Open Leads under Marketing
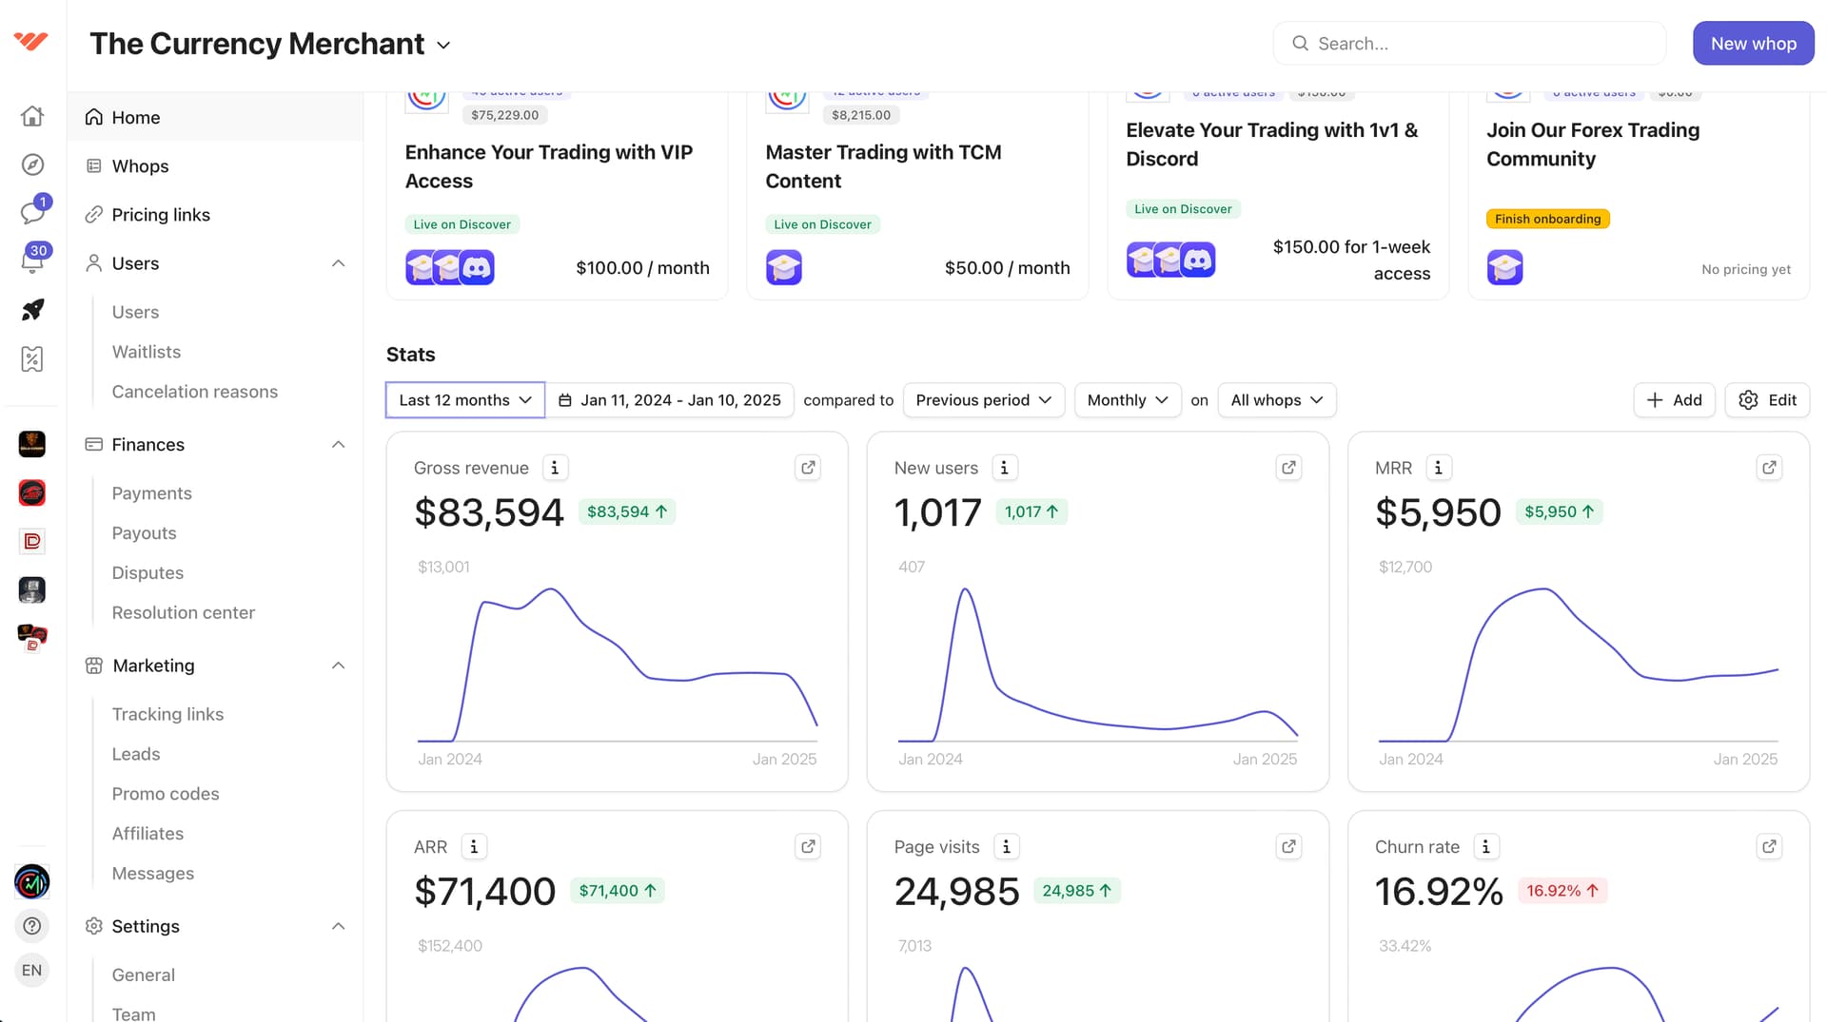 [135, 754]
